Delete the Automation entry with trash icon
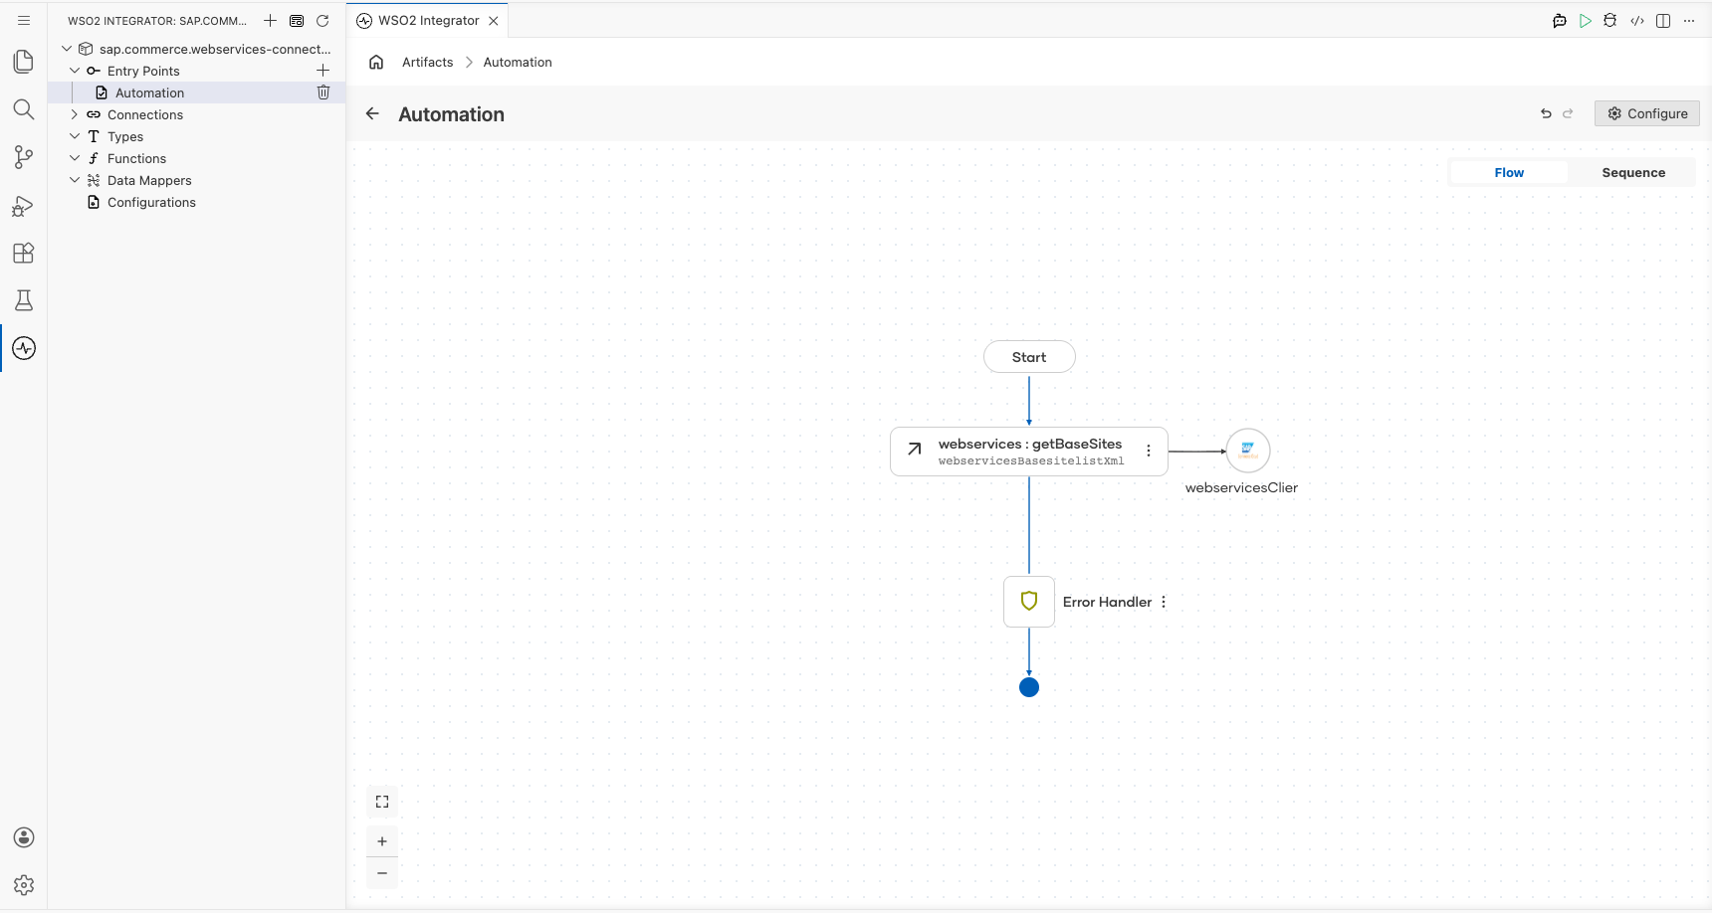This screenshot has width=1712, height=913. pyautogui.click(x=323, y=92)
